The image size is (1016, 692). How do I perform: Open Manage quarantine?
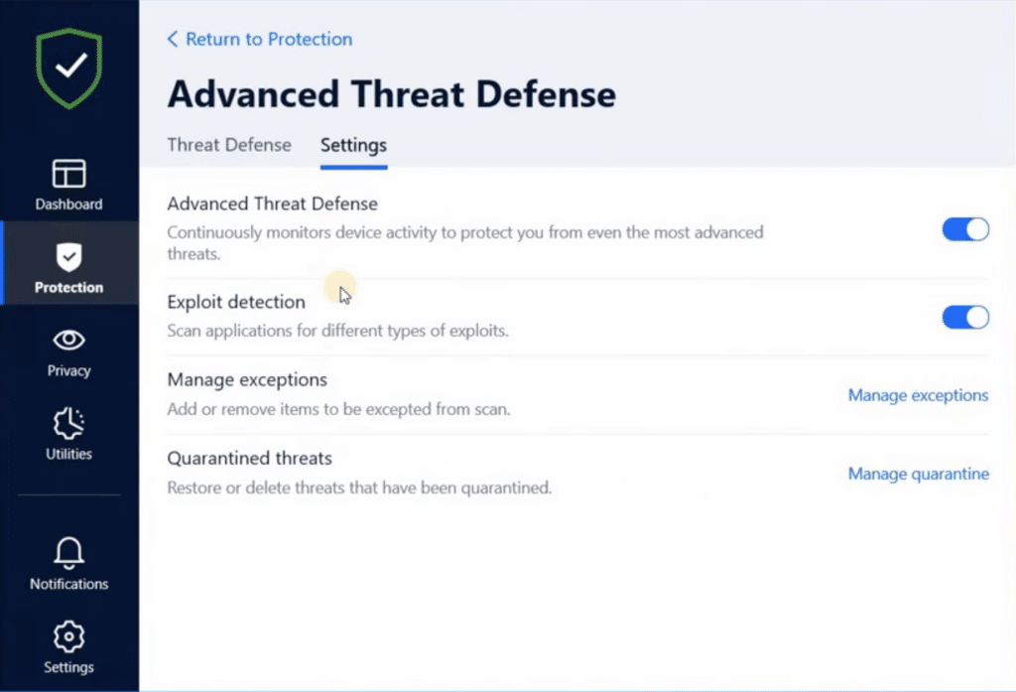tap(918, 474)
